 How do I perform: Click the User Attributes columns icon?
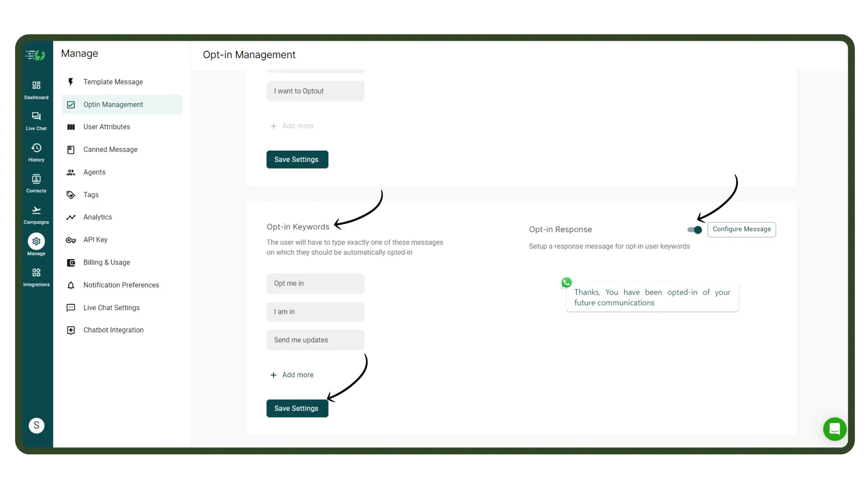pyautogui.click(x=71, y=127)
